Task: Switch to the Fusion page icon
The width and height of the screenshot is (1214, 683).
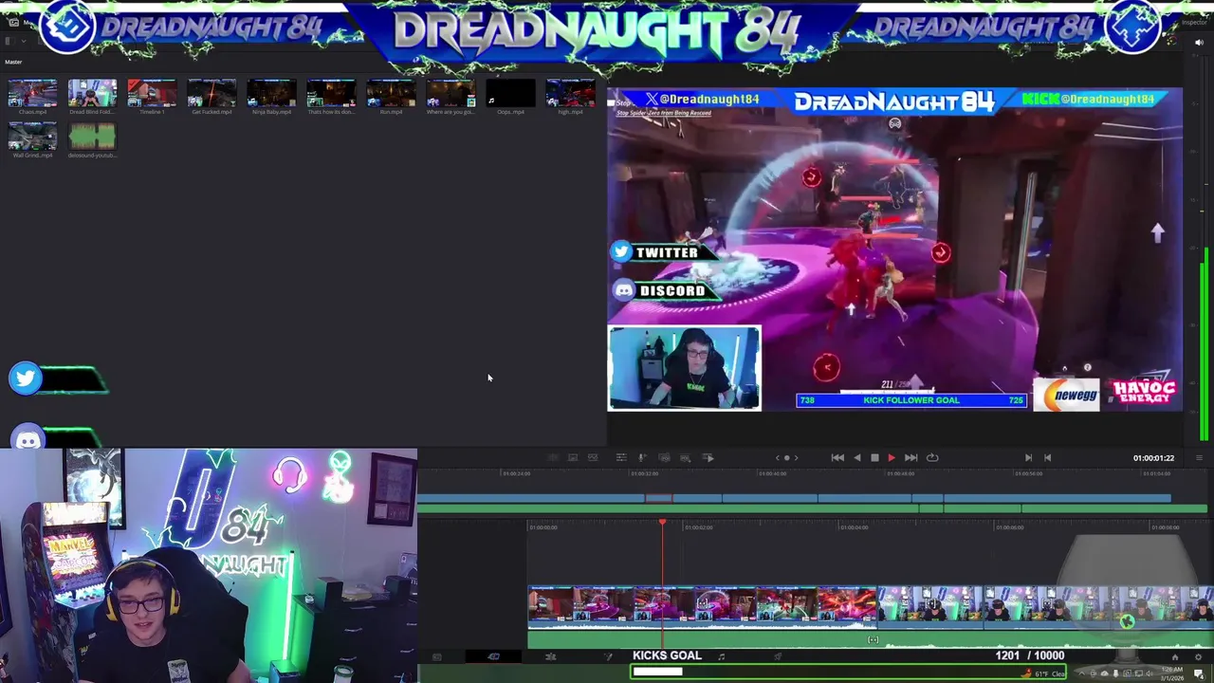Action: point(608,656)
